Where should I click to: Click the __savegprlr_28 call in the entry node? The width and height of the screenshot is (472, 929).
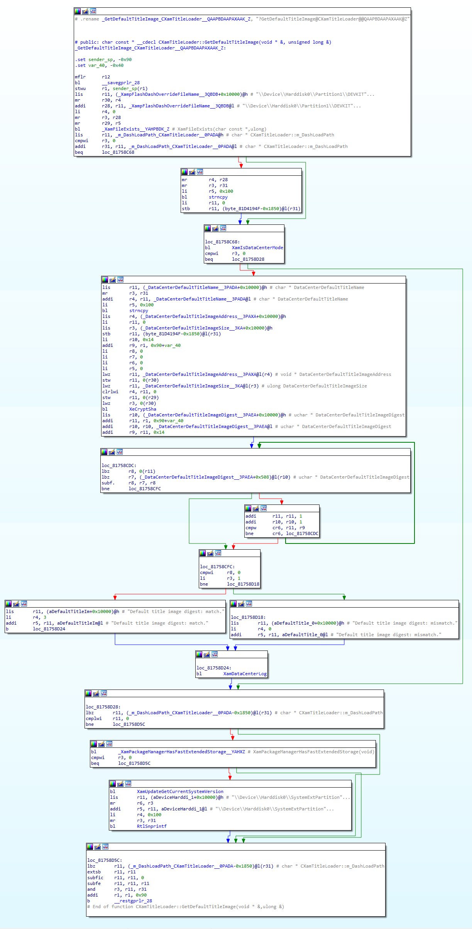120,83
